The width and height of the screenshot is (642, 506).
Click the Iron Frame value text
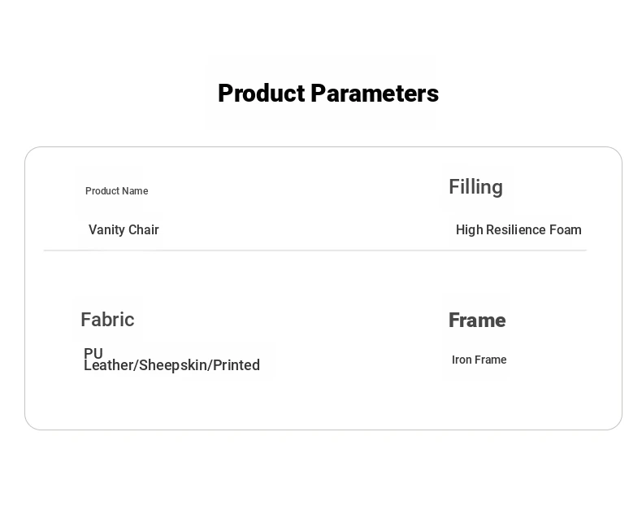[x=479, y=360]
